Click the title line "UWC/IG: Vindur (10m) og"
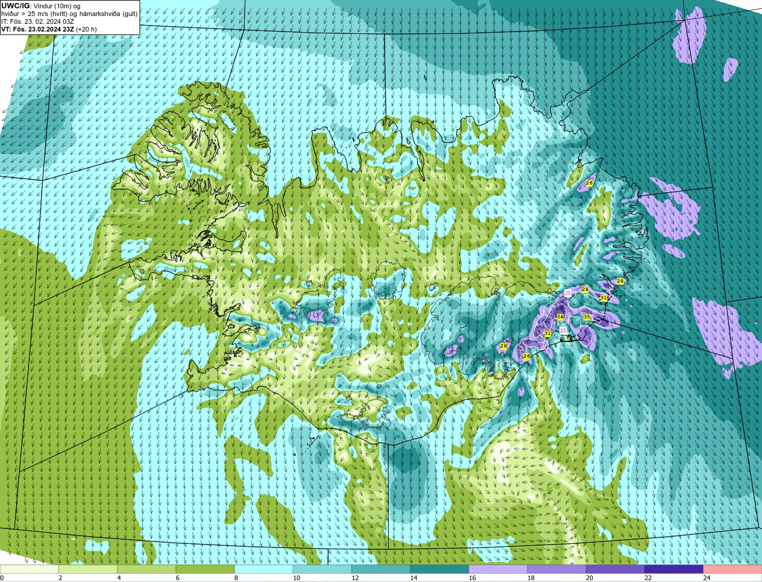 [40, 5]
